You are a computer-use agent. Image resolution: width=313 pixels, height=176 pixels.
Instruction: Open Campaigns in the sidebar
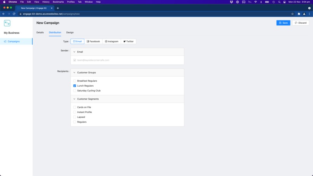[16, 41]
